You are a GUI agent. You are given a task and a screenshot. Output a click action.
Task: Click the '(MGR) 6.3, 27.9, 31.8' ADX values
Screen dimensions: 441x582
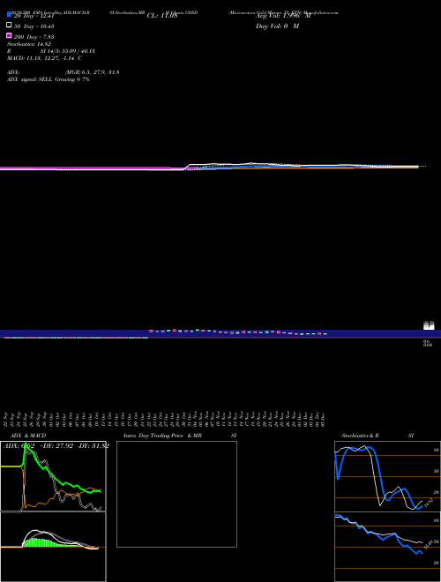pos(93,72)
